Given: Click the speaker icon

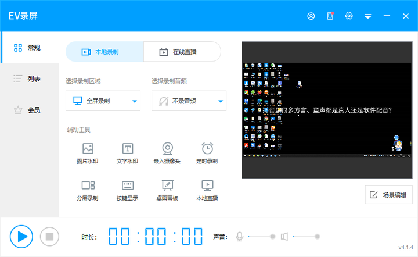Looking at the screenshot, I should point(284,237).
